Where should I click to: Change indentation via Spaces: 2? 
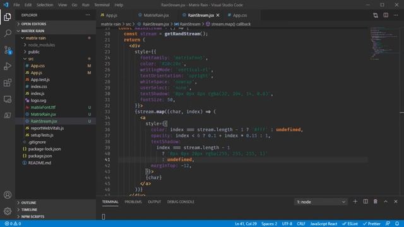[269, 224]
